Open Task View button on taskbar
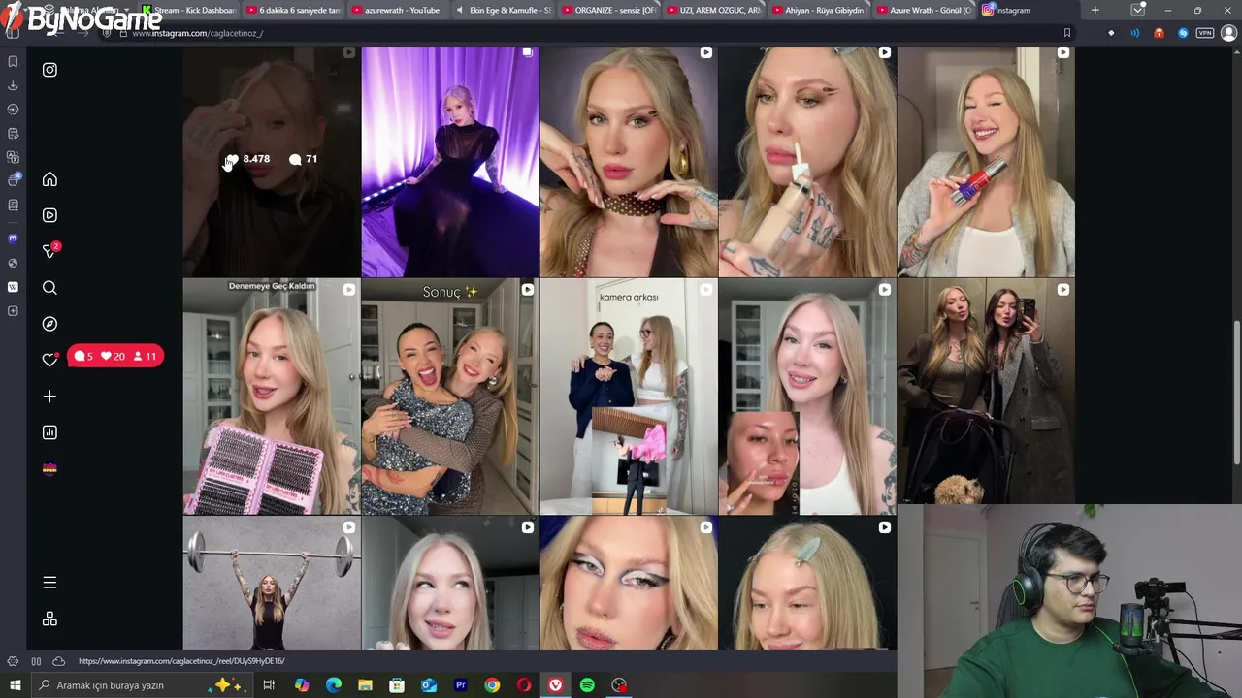Viewport: 1242px width, 698px height. coord(269,685)
